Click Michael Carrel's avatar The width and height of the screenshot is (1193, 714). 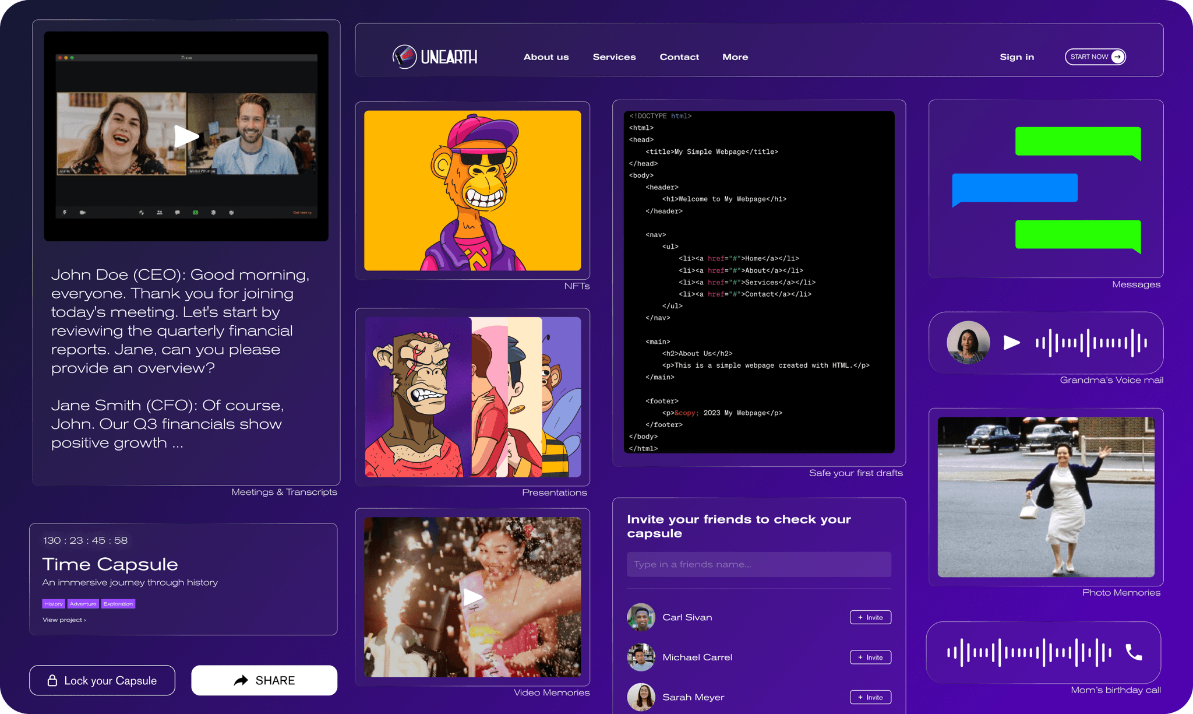[641, 657]
